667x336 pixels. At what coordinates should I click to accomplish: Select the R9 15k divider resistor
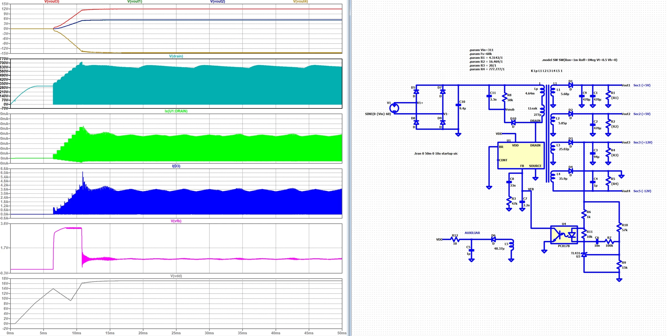(x=619, y=265)
